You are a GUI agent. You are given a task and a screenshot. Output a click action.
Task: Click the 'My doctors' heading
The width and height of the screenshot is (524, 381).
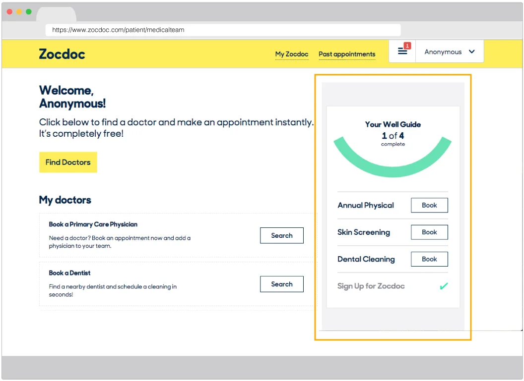click(65, 200)
